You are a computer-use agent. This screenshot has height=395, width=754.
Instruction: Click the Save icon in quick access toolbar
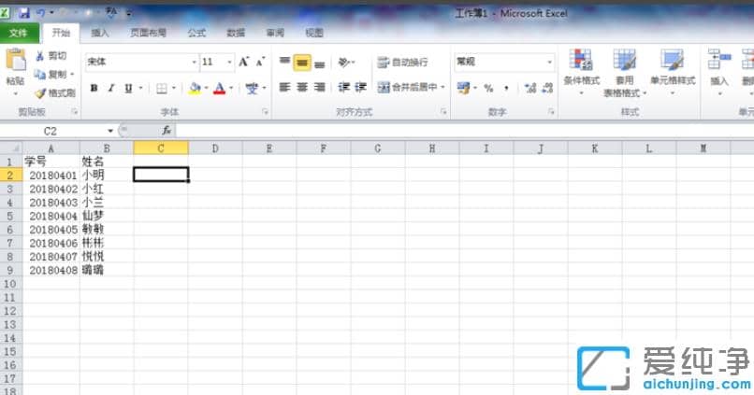click(24, 13)
